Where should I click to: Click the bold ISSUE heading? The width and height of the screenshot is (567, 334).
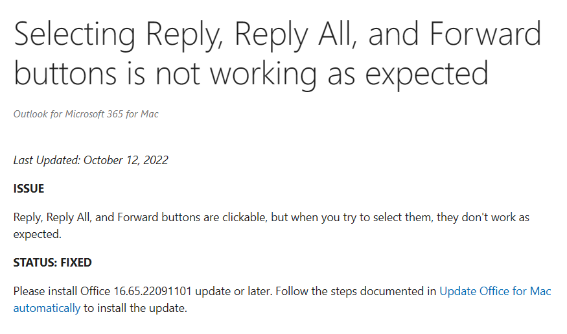pos(29,189)
